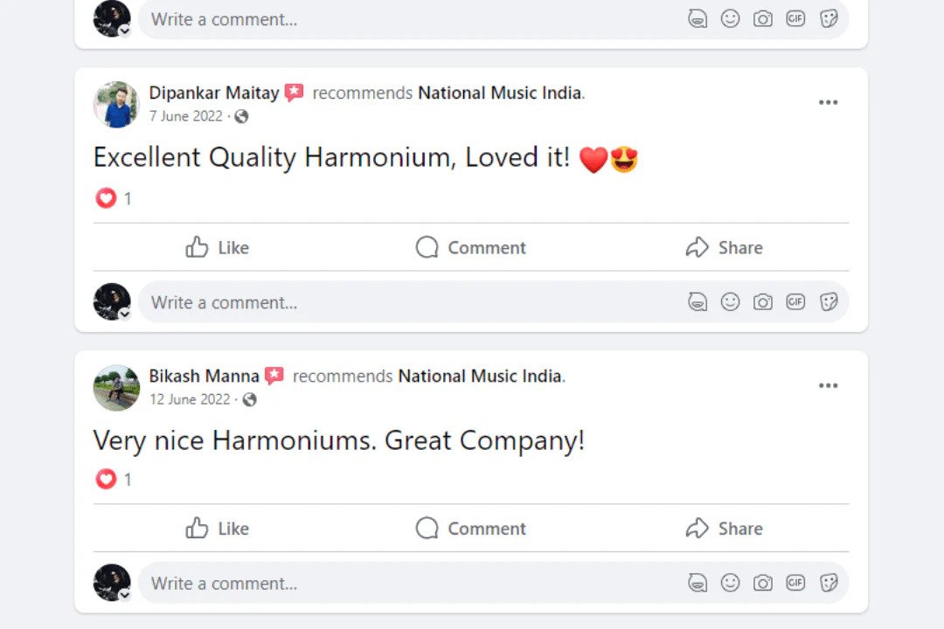944x629 pixels.
Task: Click comment field under Dipankar Maitay's post
Action: coord(393,302)
